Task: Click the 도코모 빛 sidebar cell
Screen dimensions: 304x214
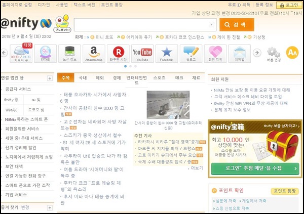Action: point(36,110)
